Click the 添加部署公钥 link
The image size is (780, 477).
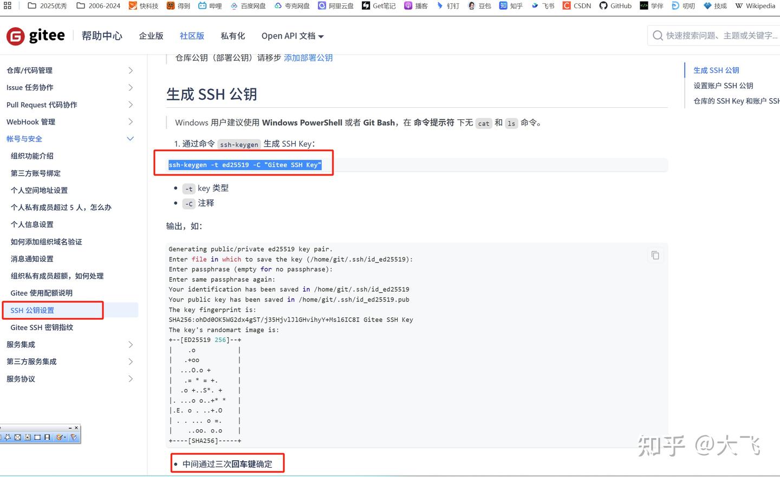pyautogui.click(x=308, y=57)
